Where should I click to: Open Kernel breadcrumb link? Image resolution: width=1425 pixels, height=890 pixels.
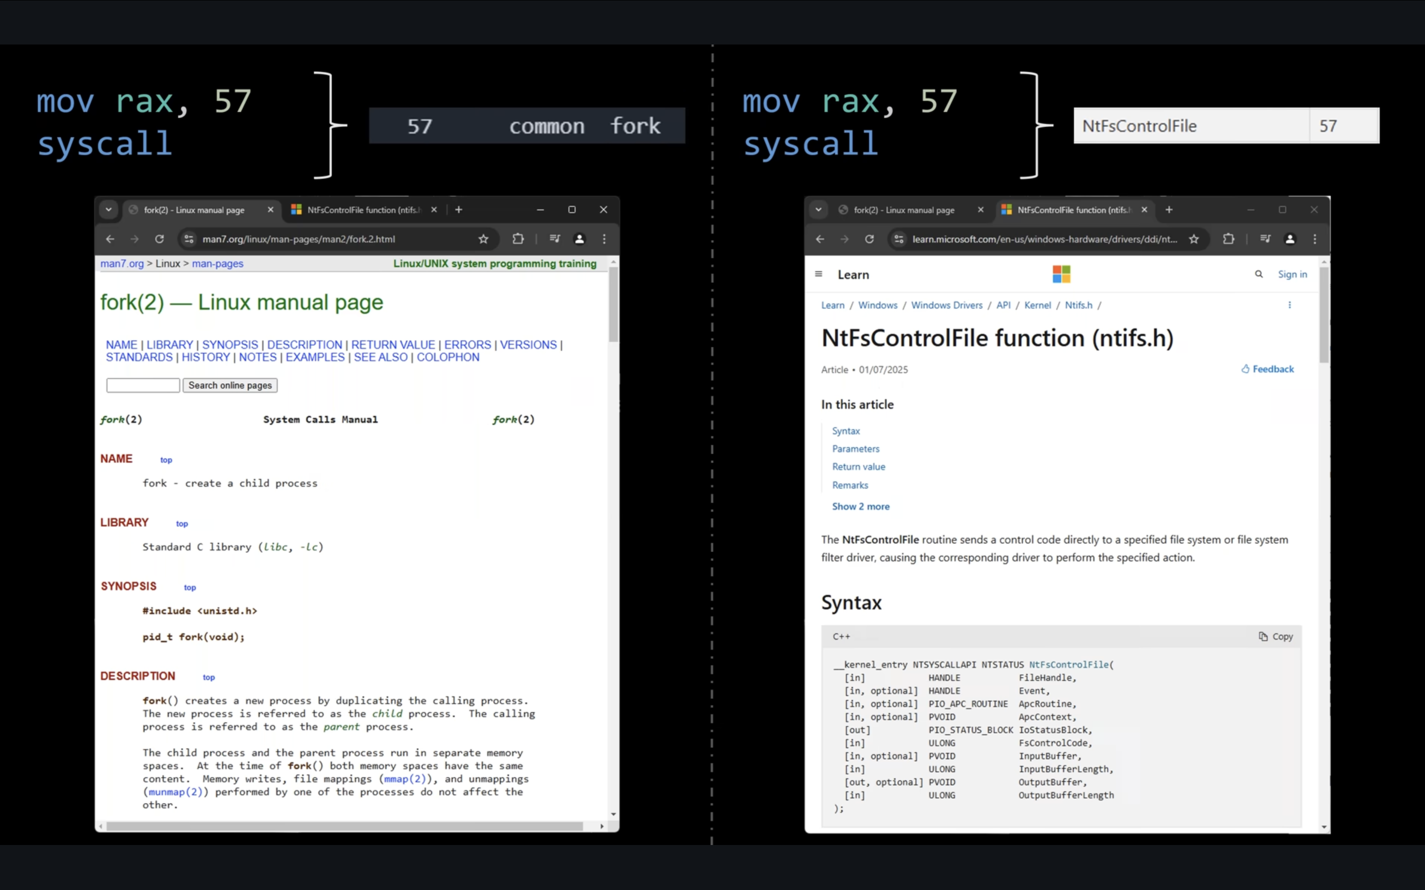point(1038,305)
